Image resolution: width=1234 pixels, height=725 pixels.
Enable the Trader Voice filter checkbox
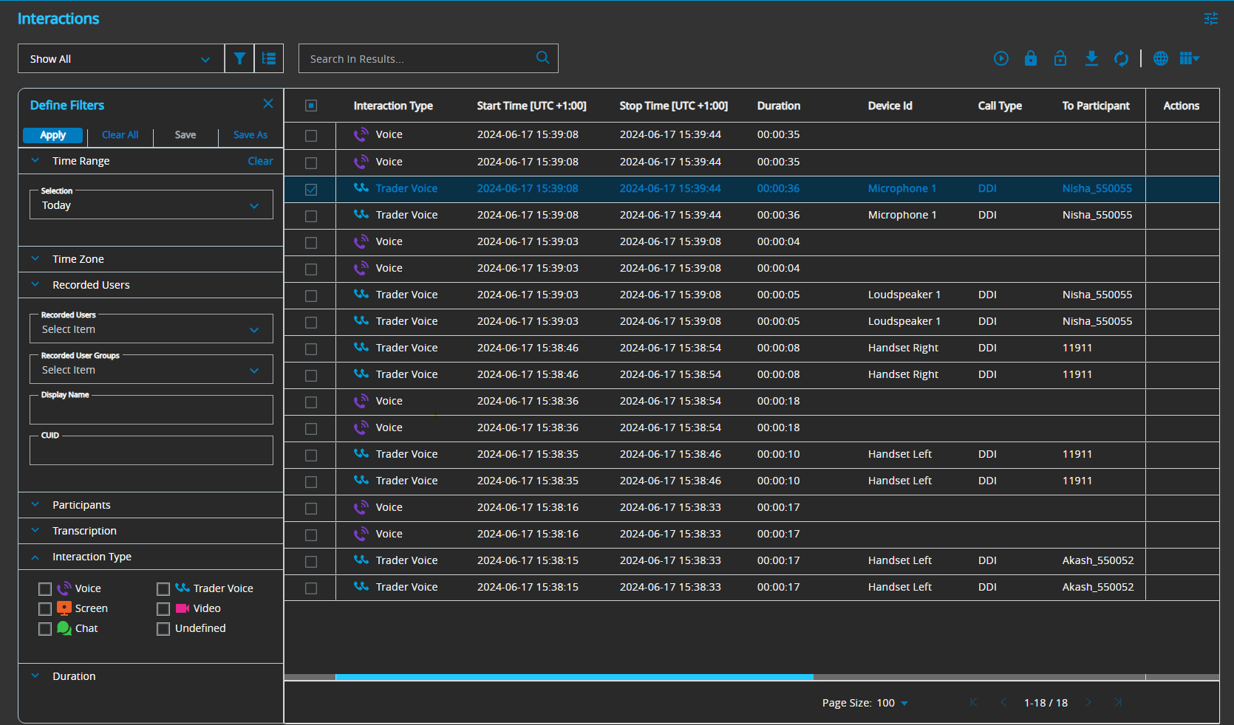(x=163, y=588)
